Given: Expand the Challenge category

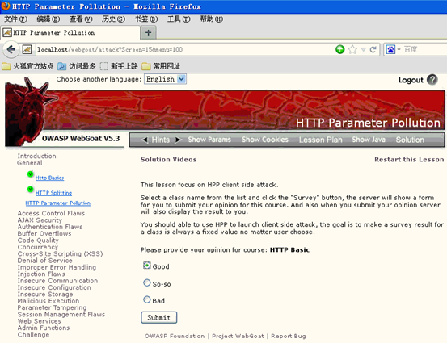Looking at the screenshot, I should tap(33, 335).
